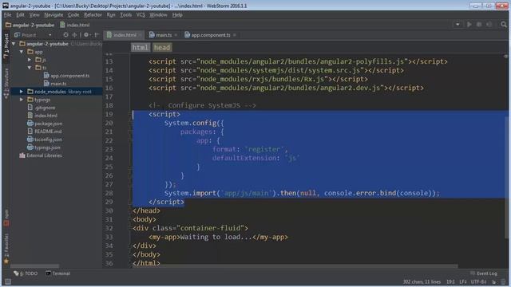511x287 pixels.
Task: Toggle the npm side tool window
Action: click(6, 218)
